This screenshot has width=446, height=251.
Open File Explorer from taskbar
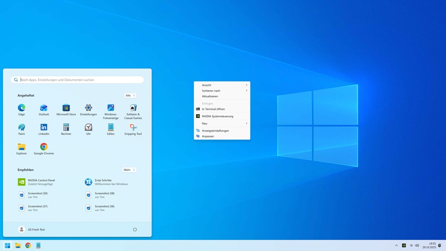[x=18, y=245]
